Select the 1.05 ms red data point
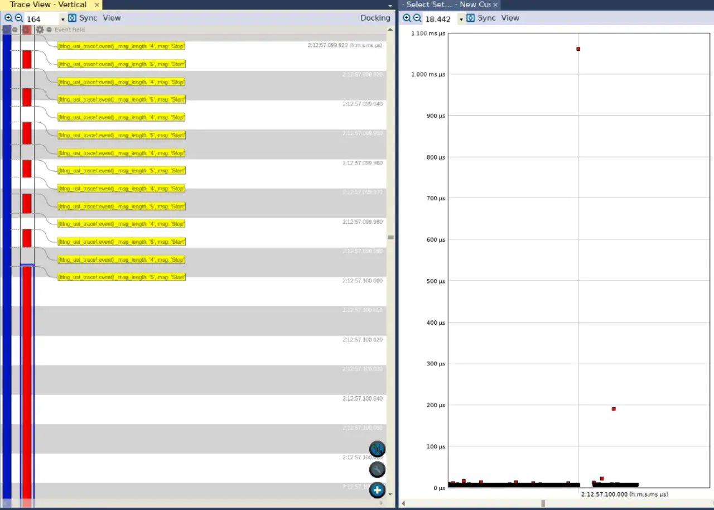Image resolution: width=714 pixels, height=510 pixels. click(x=578, y=49)
